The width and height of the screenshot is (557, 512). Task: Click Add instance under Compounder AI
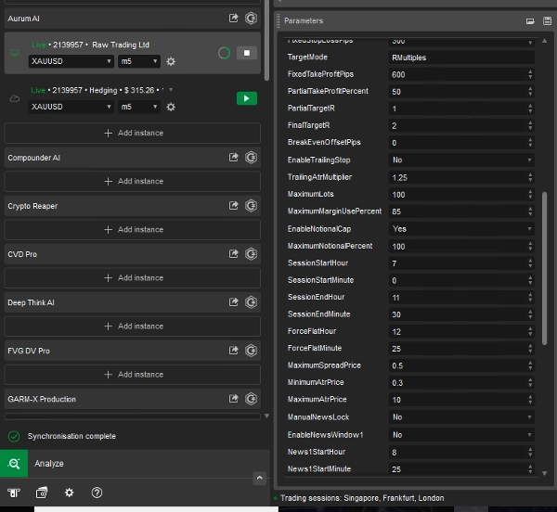[x=133, y=181]
